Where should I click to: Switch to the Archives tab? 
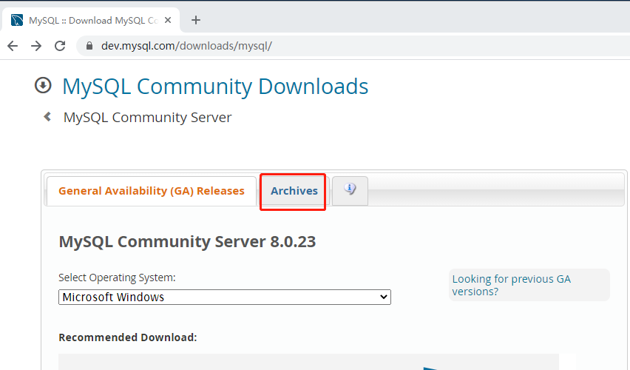coord(294,191)
